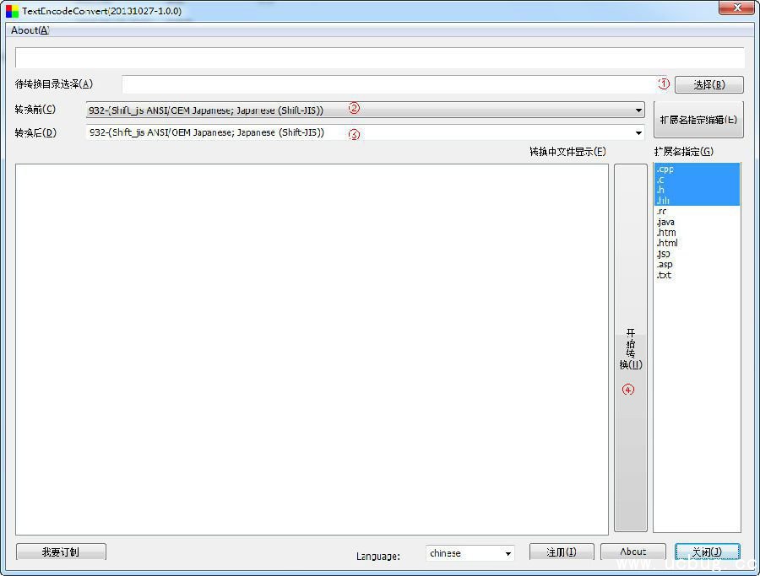This screenshot has height=576, width=760.
Task: Click the TextEncodeConvert app icon in title bar
Action: tap(12, 11)
